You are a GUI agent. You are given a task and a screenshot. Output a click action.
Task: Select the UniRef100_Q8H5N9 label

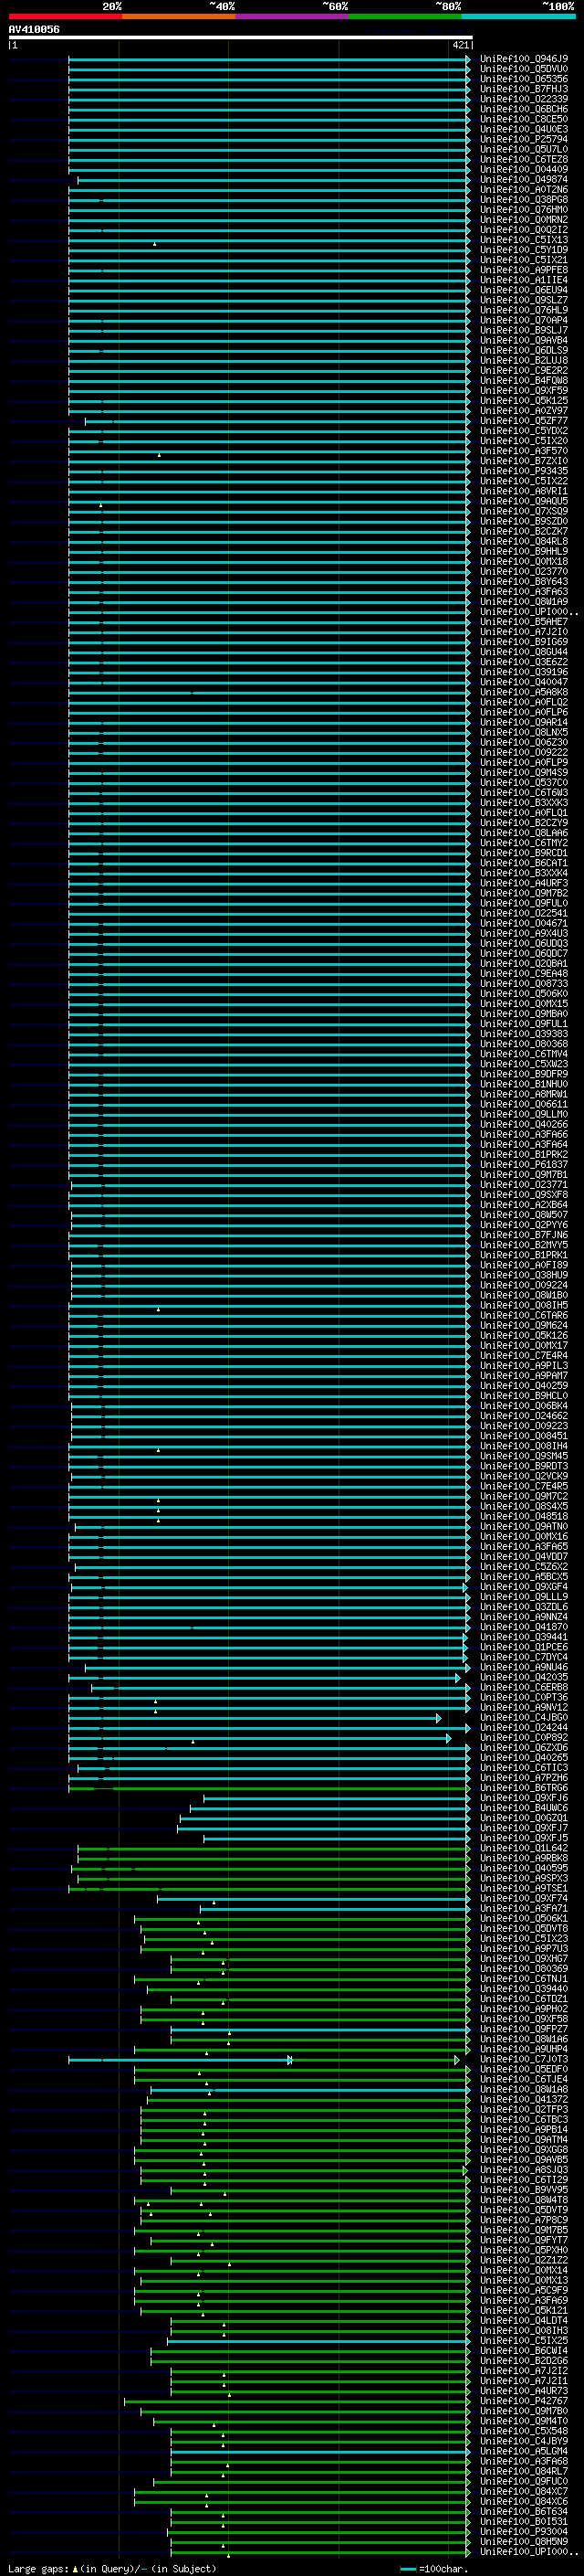[523, 2542]
